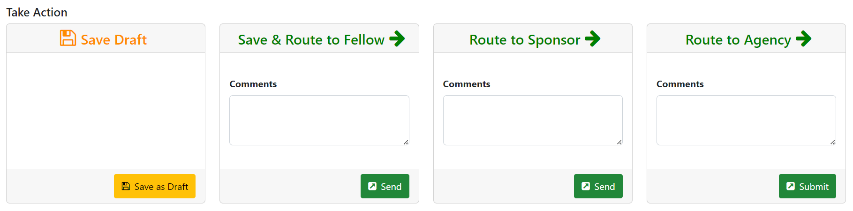This screenshot has height=211, width=853.
Task: Click the send icon in the Fellow card's Send button
Action: (x=372, y=186)
